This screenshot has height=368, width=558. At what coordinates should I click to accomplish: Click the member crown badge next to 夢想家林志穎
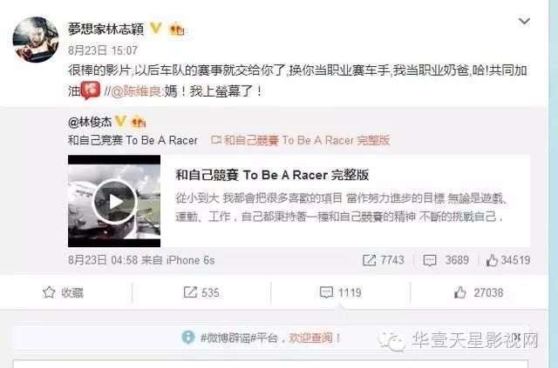pyautogui.click(x=177, y=29)
